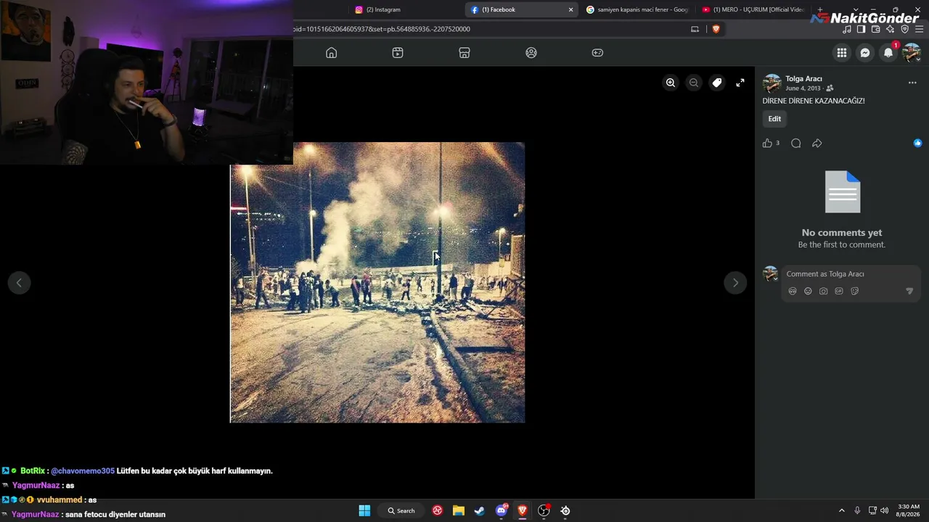Viewport: 929px width, 522px height.
Task: Zoom in on the photo
Action: pos(671,83)
